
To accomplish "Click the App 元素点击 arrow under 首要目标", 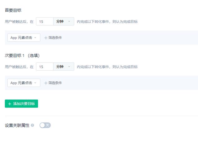I will point(36,38).
